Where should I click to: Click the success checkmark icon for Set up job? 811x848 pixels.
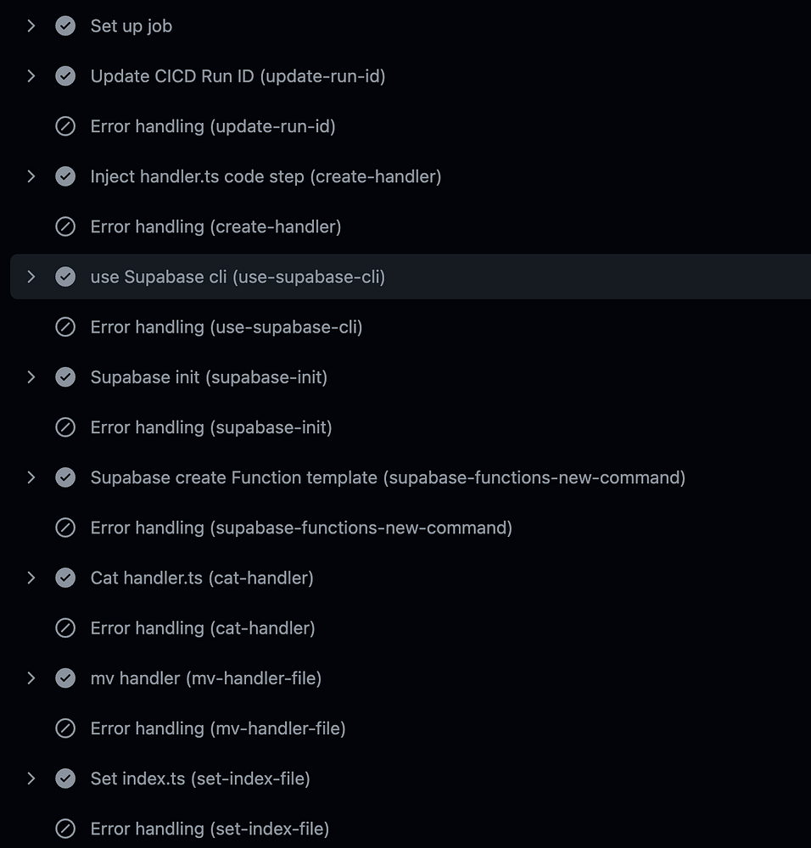[x=65, y=26]
